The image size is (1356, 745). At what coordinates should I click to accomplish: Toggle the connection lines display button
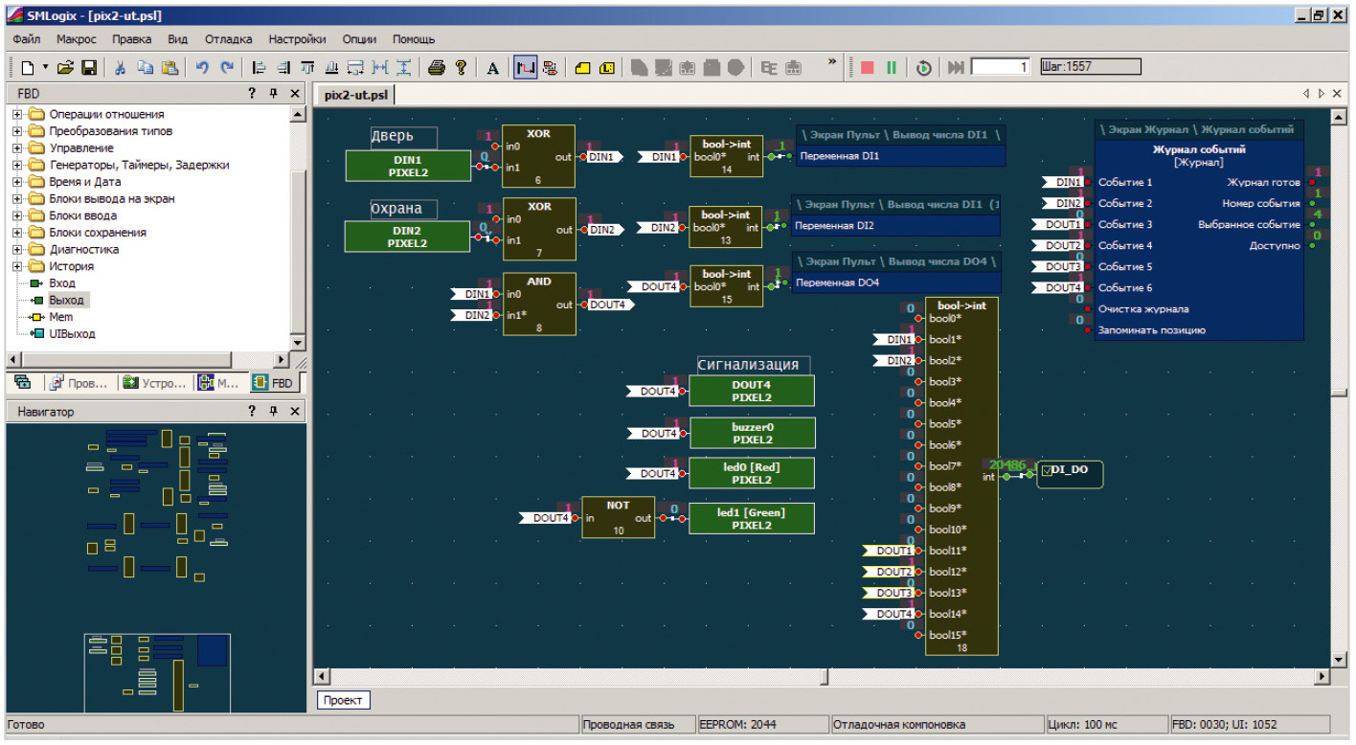(x=525, y=68)
